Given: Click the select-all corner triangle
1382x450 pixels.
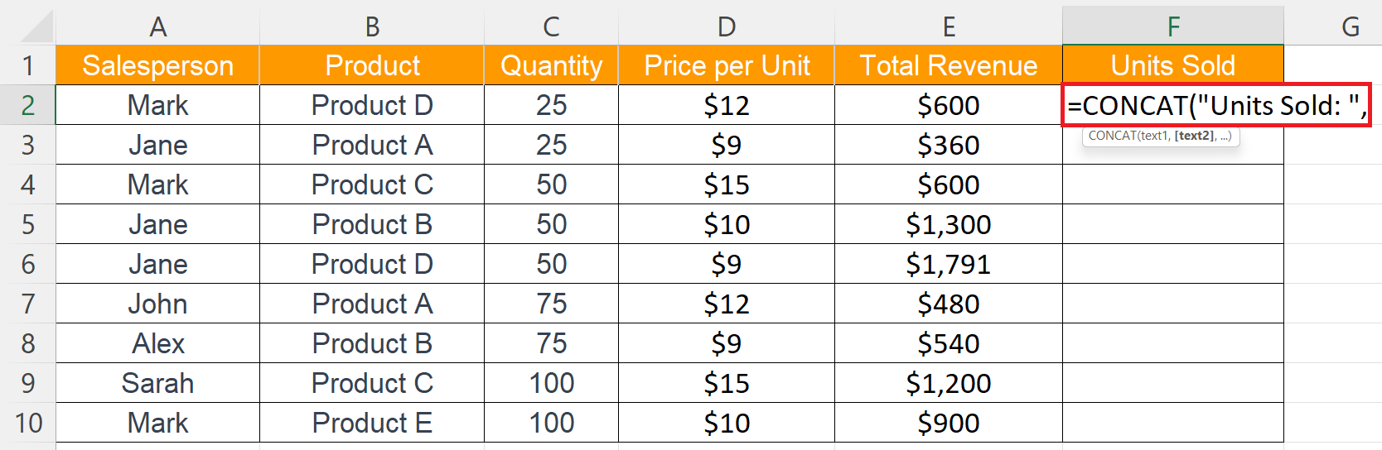Looking at the screenshot, I should [x=37, y=27].
